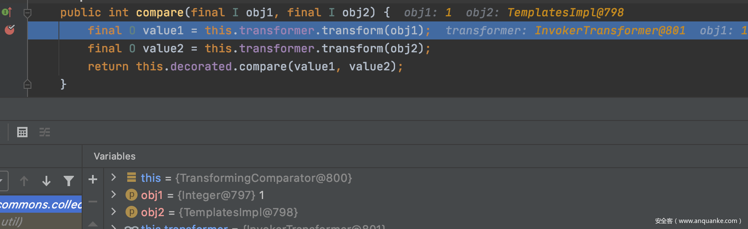Click the inline InvokerTransformer@801 debug hint
The height and width of the screenshot is (229, 748).
[x=610, y=30]
